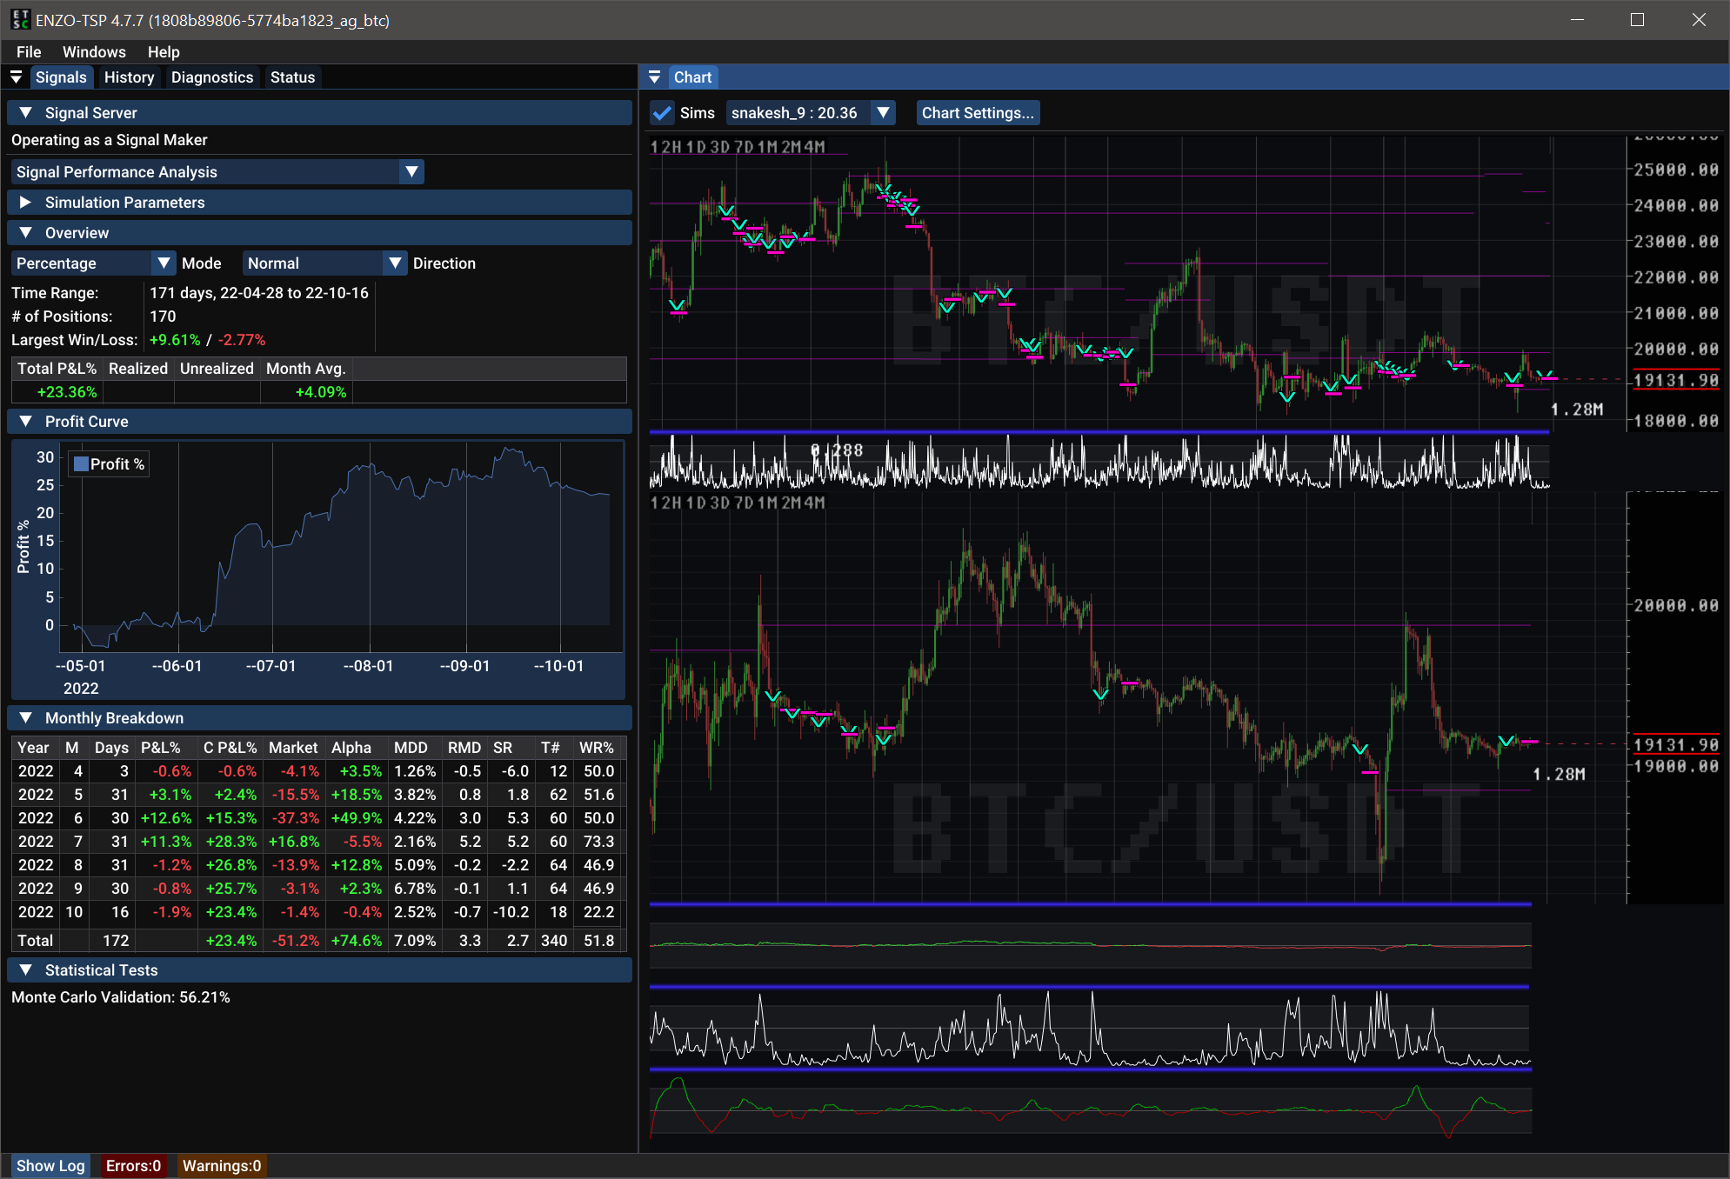Open the Windows menu
This screenshot has height=1179, width=1730.
[x=94, y=51]
